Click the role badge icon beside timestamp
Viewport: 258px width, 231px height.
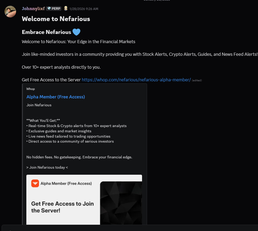[x=66, y=8]
